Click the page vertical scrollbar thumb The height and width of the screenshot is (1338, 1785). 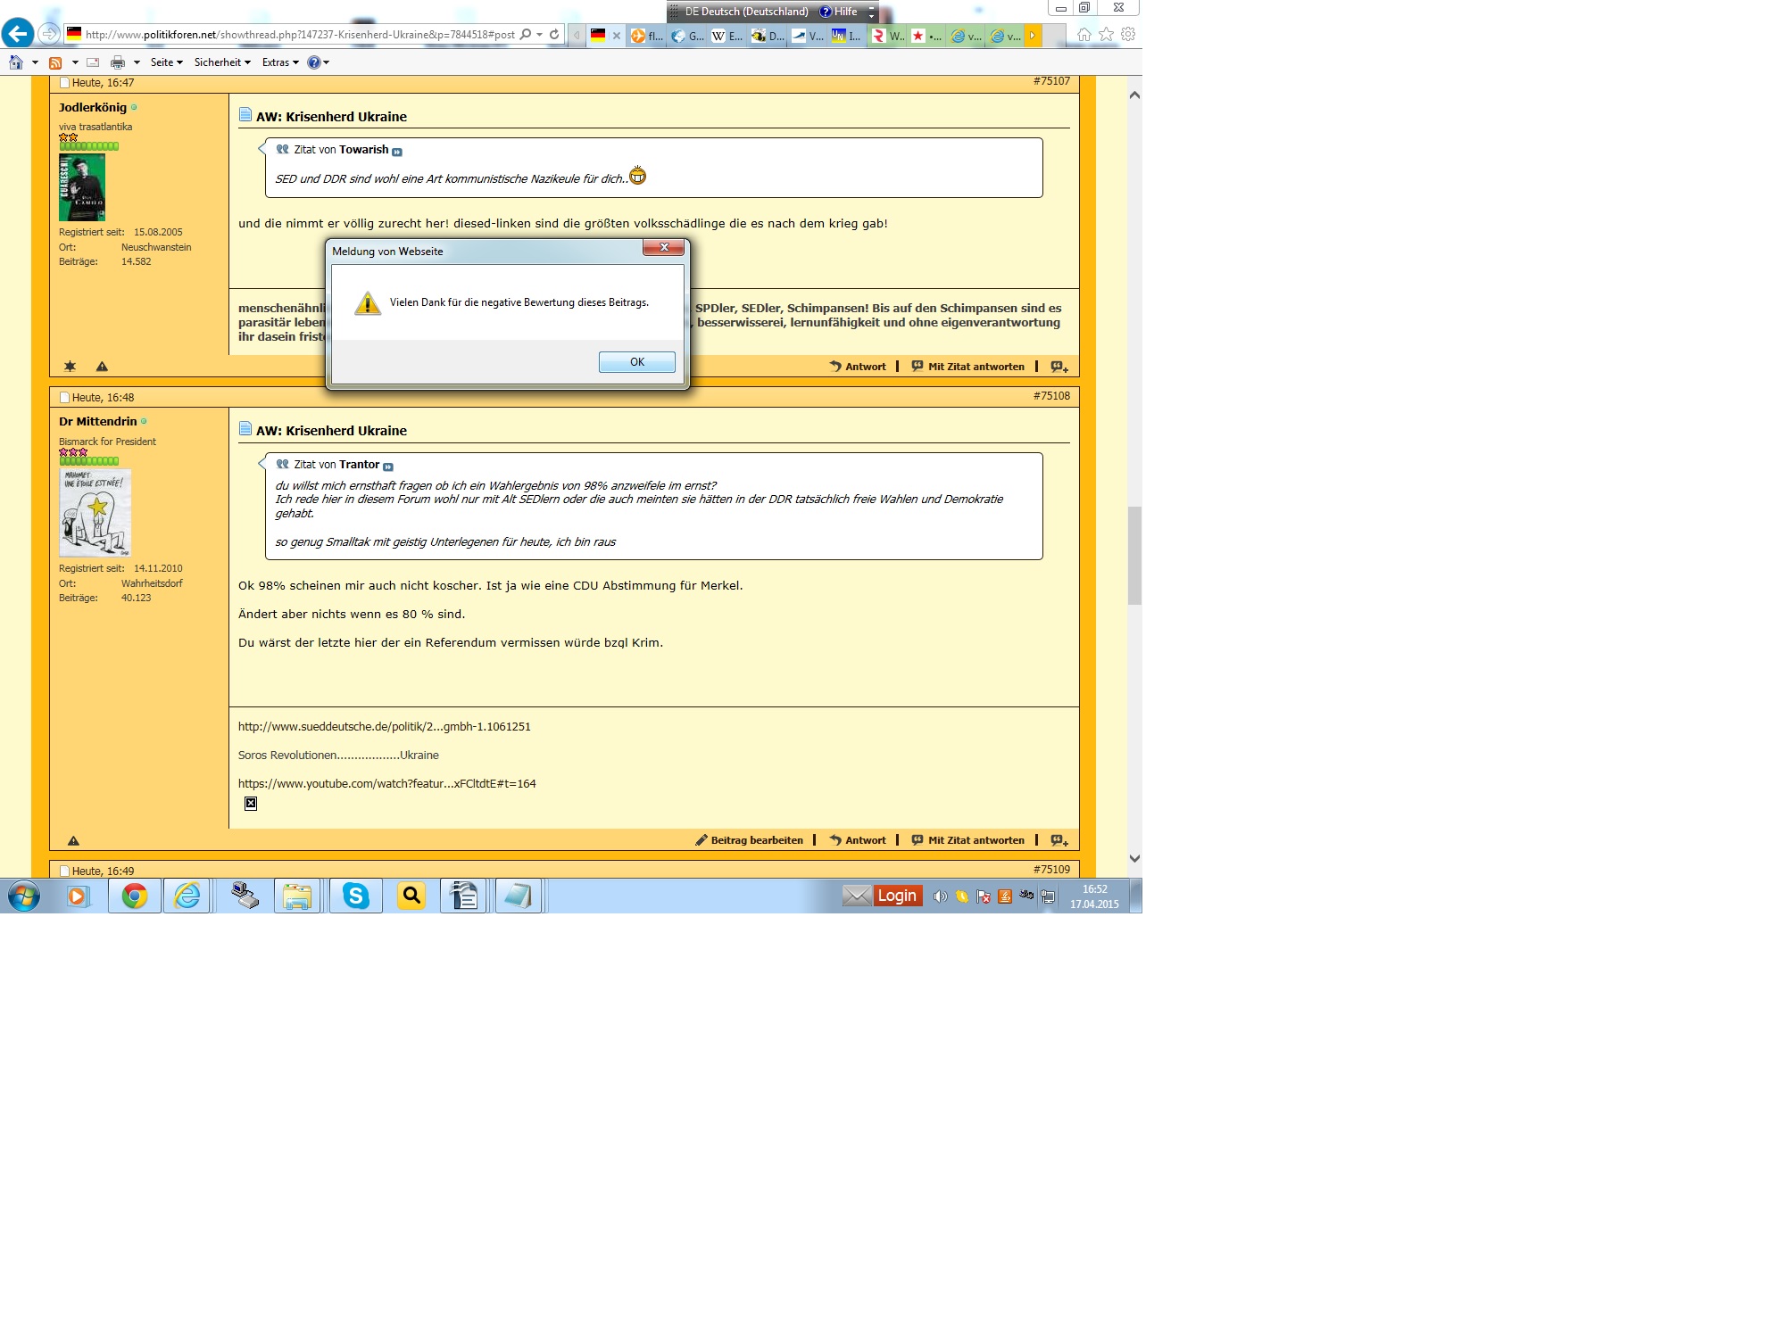[x=1134, y=555]
